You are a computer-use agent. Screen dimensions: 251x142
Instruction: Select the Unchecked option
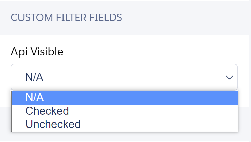point(53,124)
